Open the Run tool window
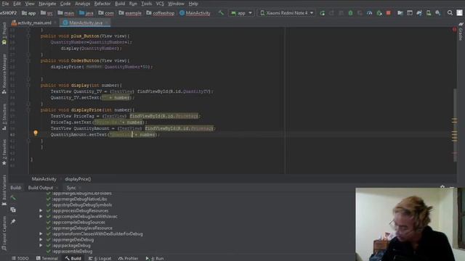Image resolution: width=465 pixels, height=261 pixels. (155, 258)
